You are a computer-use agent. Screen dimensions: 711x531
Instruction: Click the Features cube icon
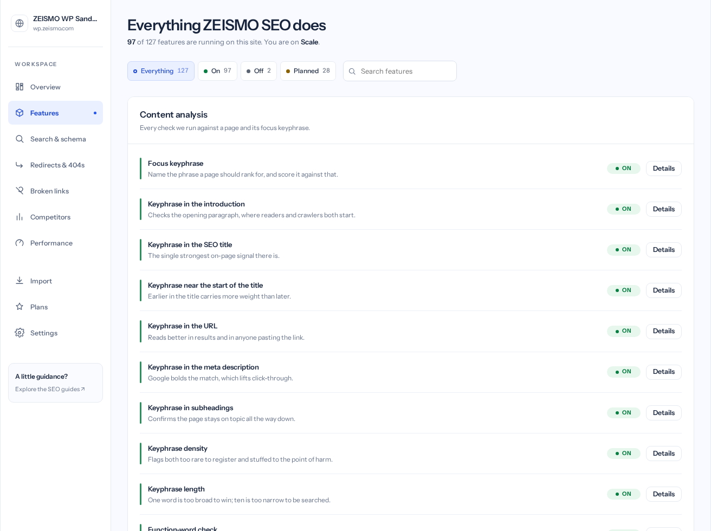20,113
